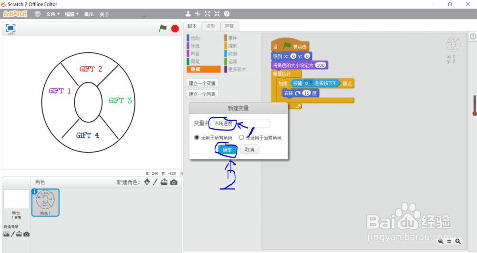Select the 侦测 block category
The image size is (477, 253).
pos(241,53)
